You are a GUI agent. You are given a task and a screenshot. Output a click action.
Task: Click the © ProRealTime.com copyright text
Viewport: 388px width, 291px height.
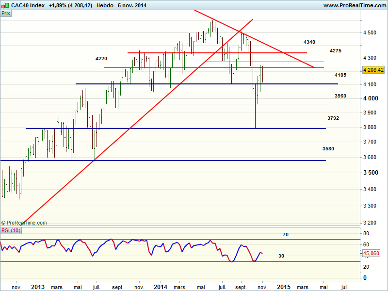click(24, 223)
